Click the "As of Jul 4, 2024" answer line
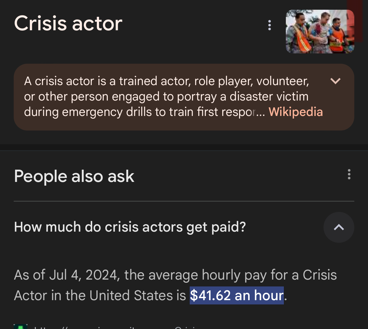The height and width of the screenshot is (329, 368). click(x=175, y=275)
